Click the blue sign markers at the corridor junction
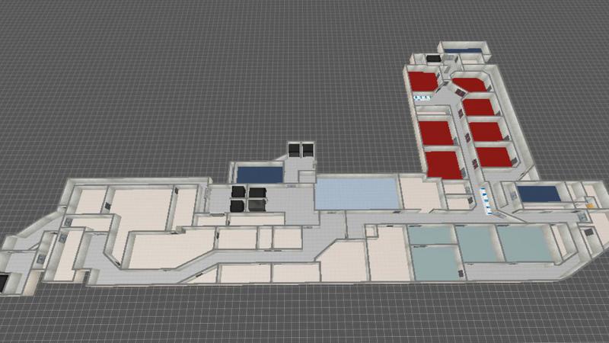609x343 pixels. pyautogui.click(x=484, y=197)
